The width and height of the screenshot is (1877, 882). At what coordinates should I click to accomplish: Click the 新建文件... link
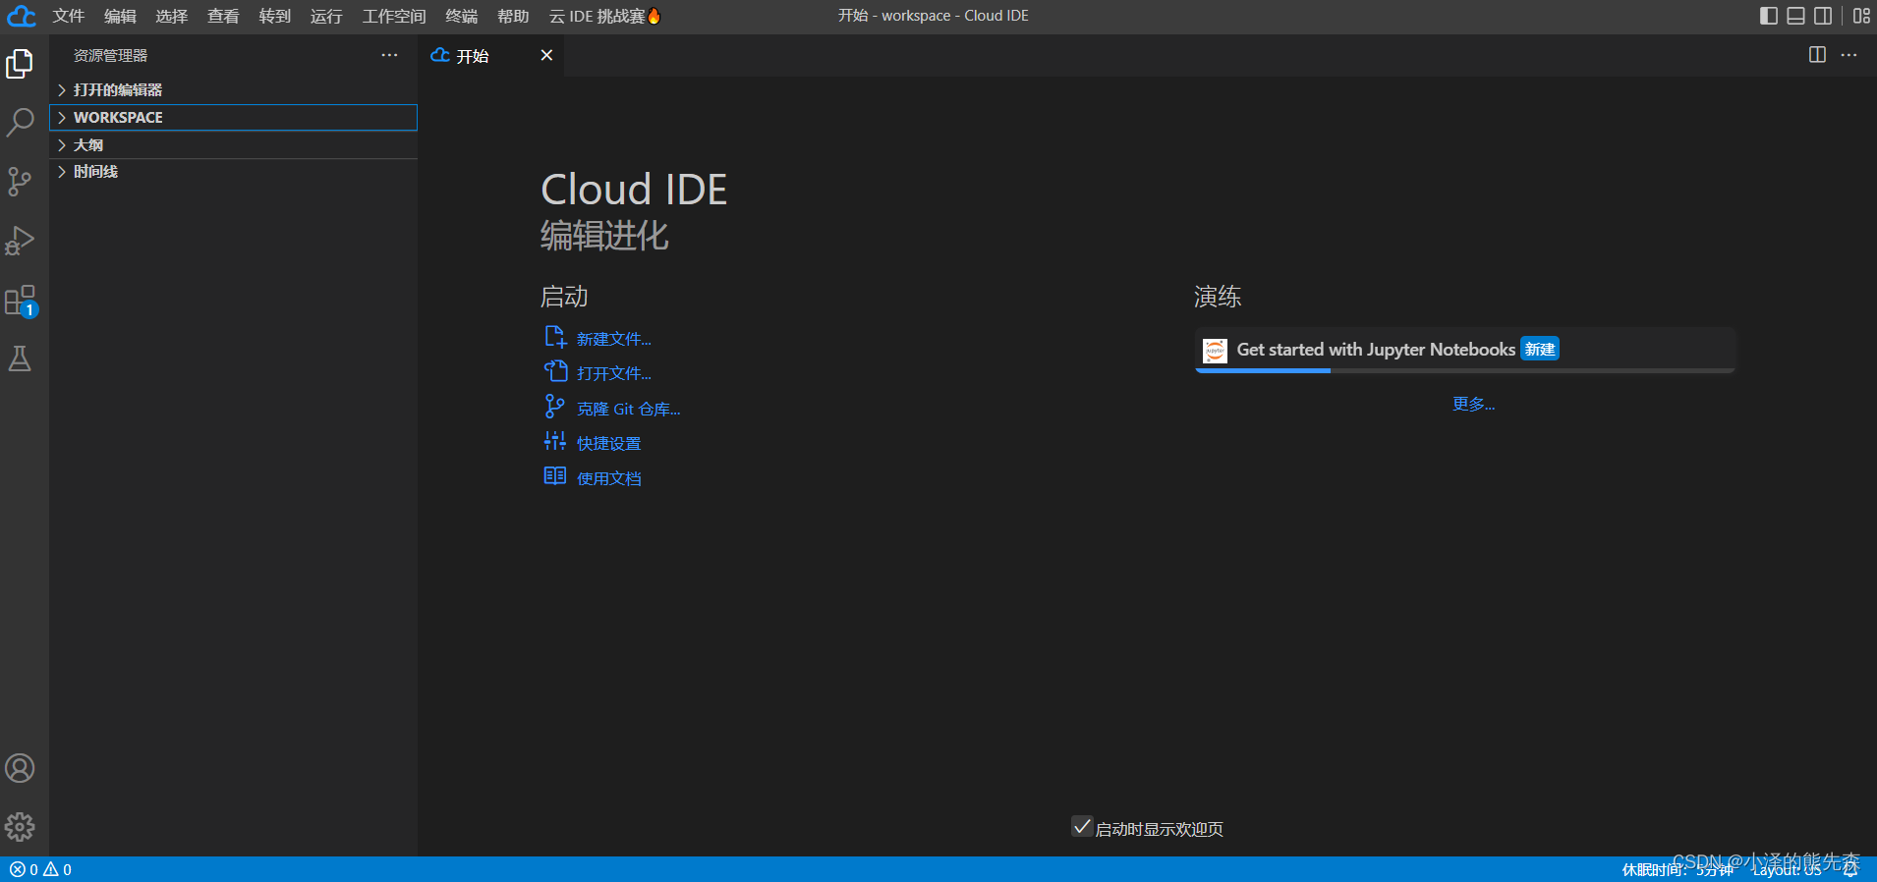coord(614,339)
